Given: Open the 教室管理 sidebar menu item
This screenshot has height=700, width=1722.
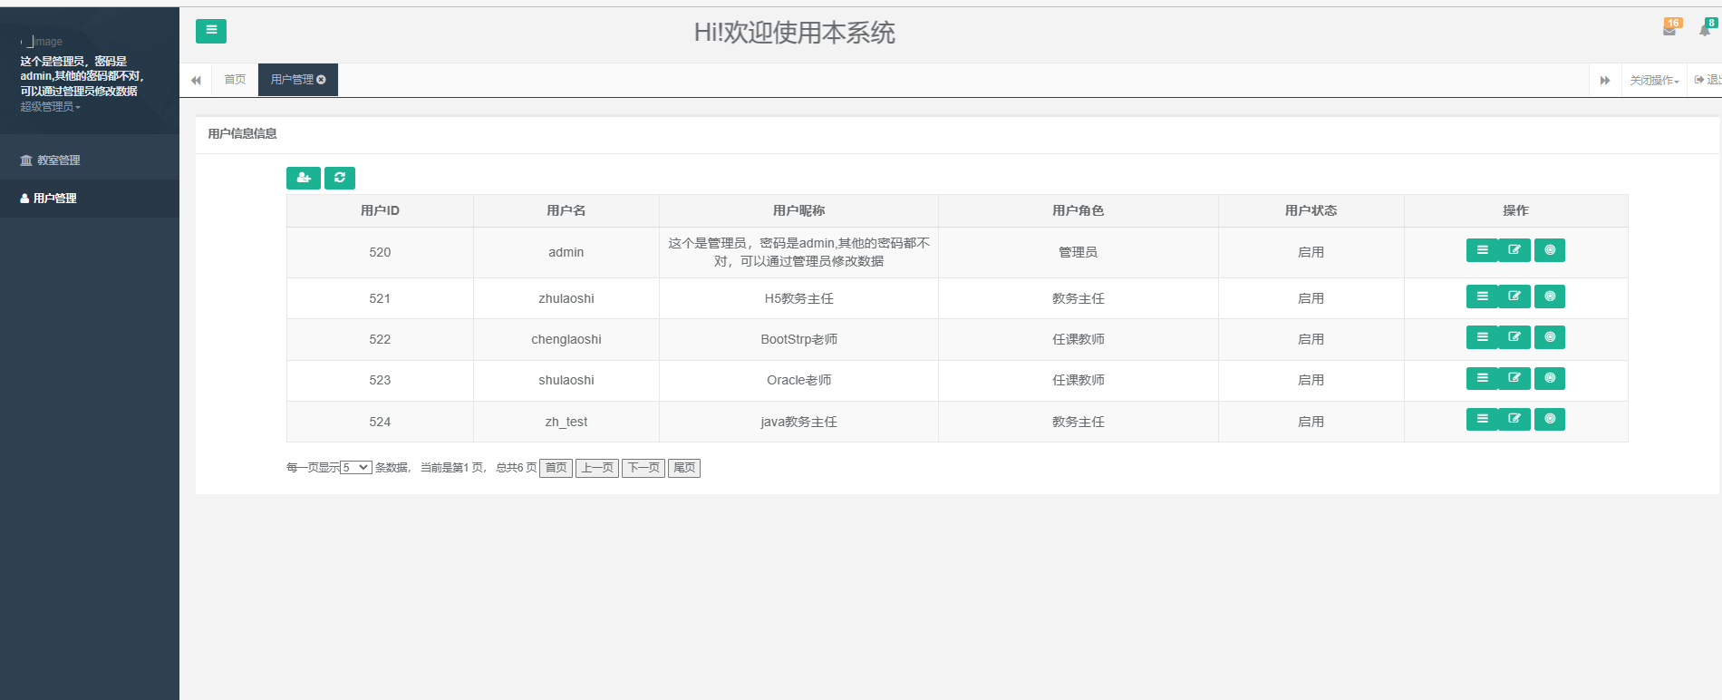Looking at the screenshot, I should click(x=90, y=160).
